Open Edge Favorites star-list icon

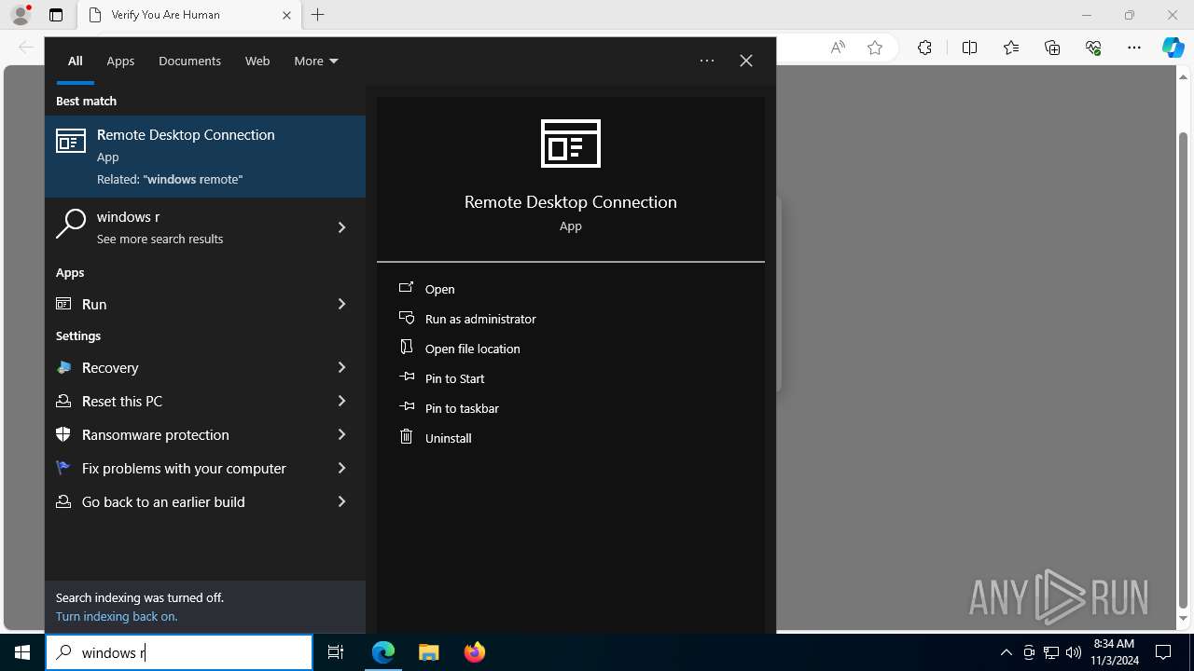(1011, 48)
